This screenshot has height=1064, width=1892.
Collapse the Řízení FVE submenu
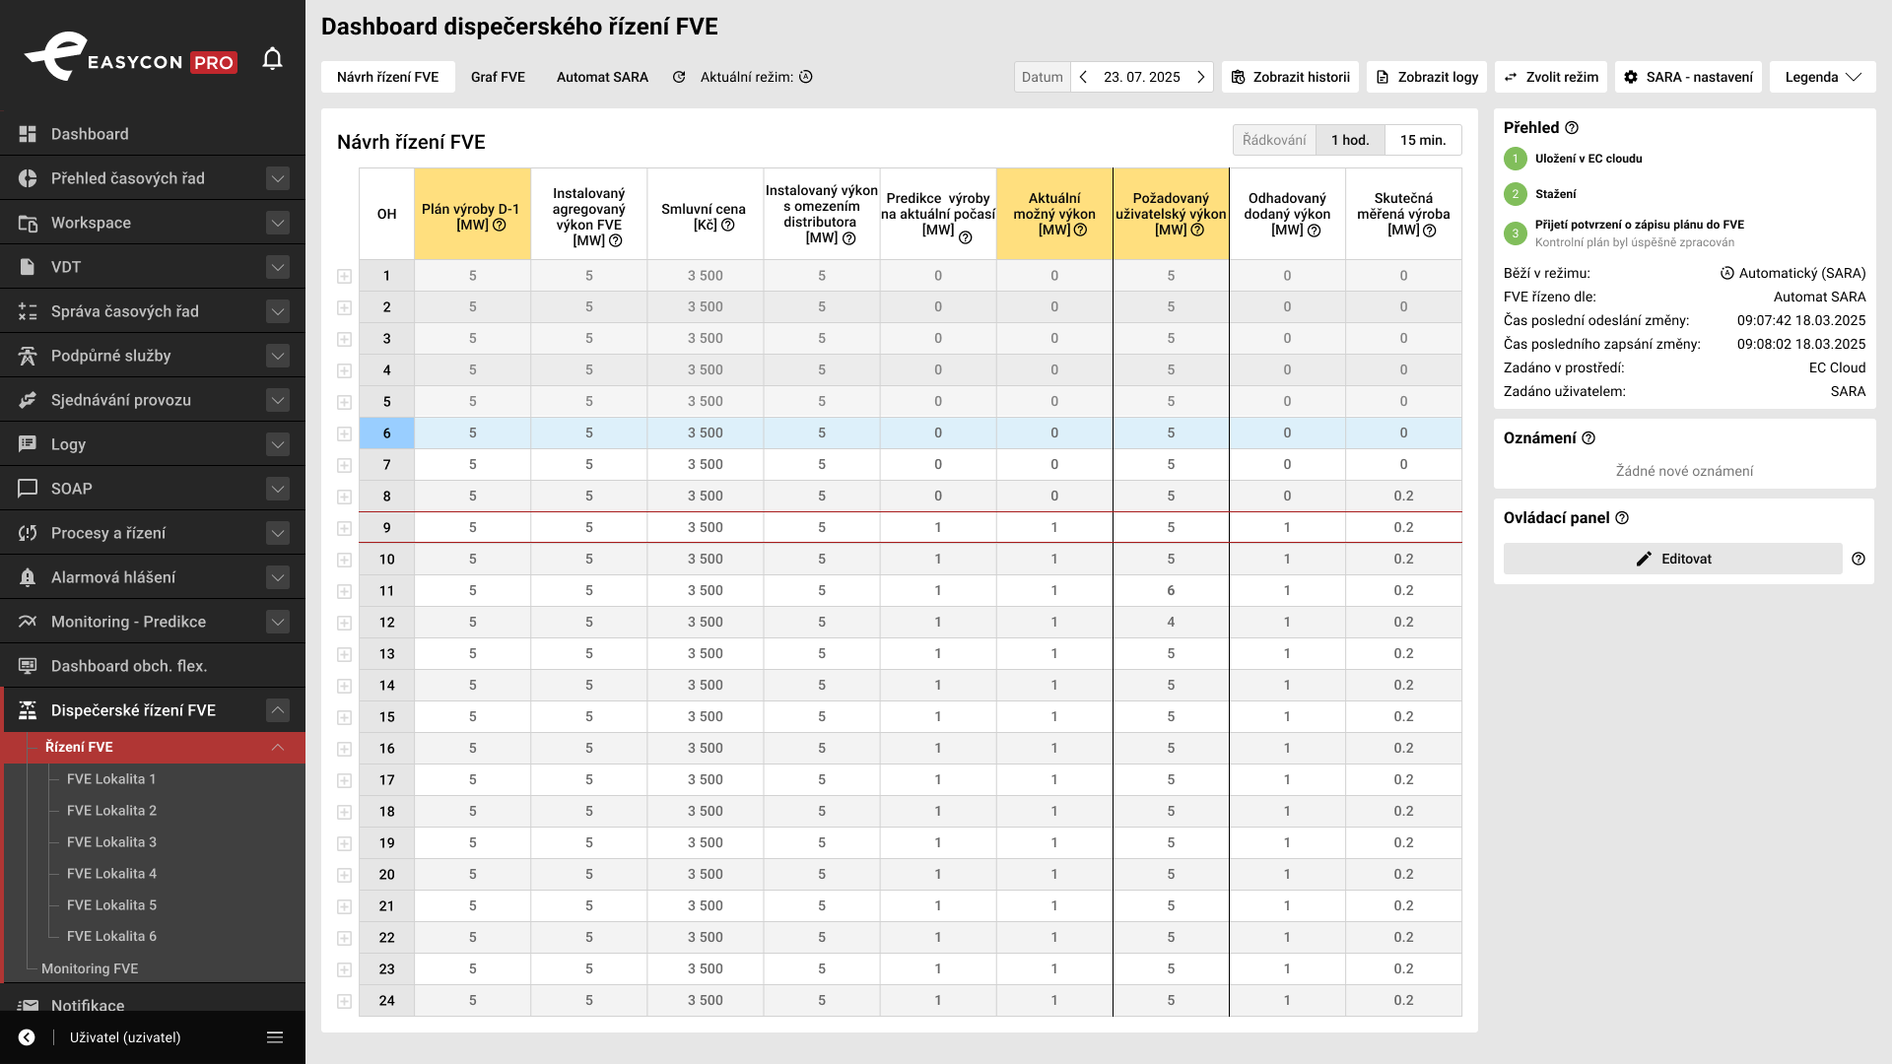278,747
